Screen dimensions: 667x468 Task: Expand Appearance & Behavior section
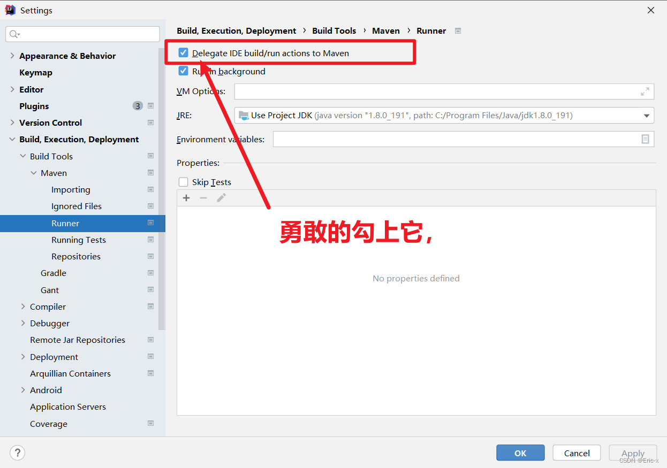[12, 56]
